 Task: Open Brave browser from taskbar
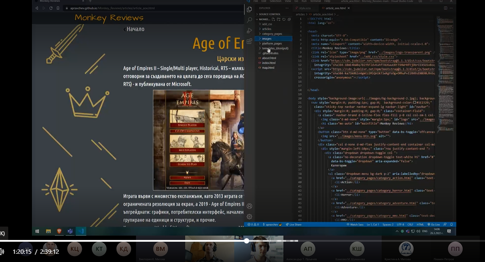pos(59,231)
